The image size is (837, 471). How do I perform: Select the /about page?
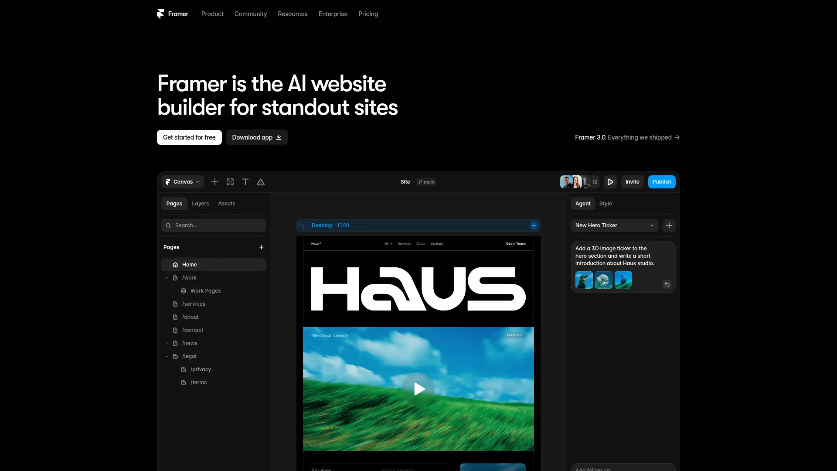pos(191,317)
